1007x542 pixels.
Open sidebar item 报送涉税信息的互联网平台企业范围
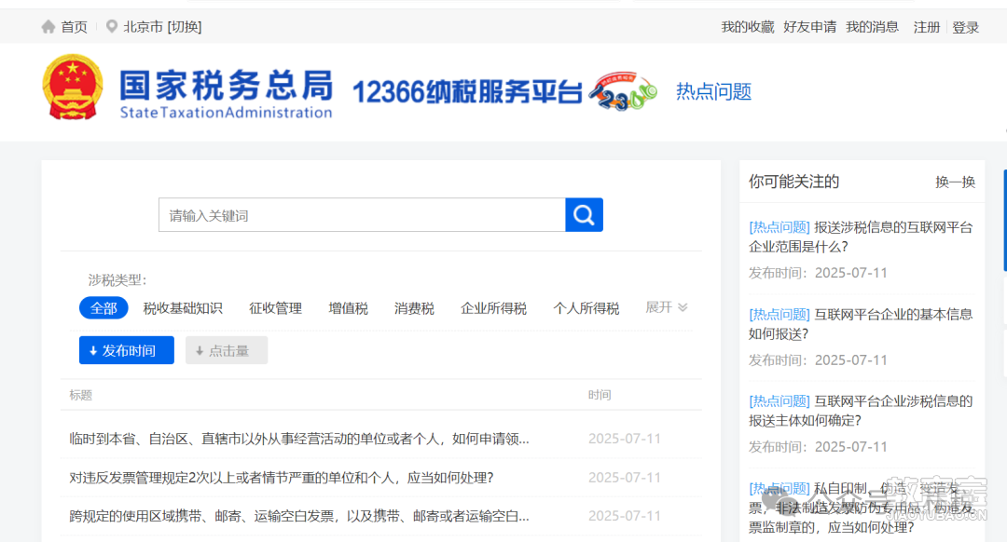tap(861, 237)
